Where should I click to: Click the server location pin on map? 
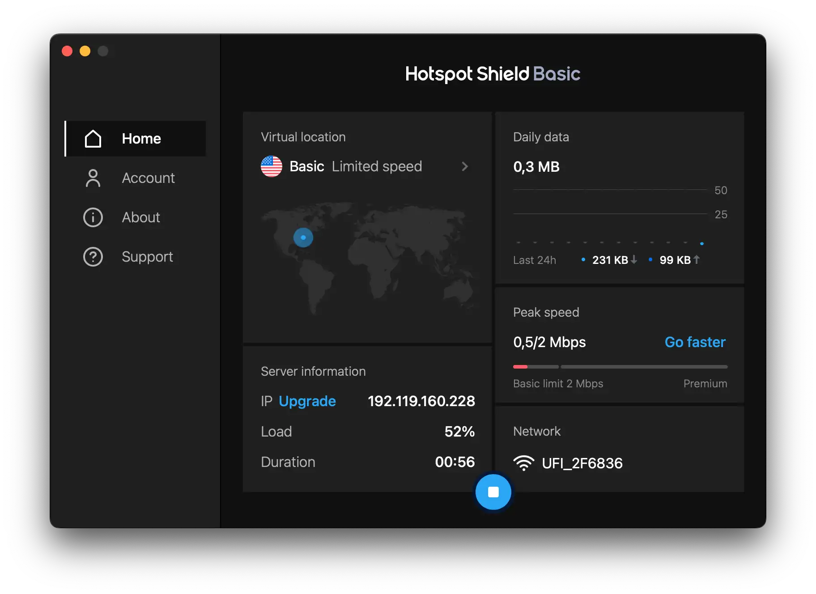pyautogui.click(x=303, y=238)
